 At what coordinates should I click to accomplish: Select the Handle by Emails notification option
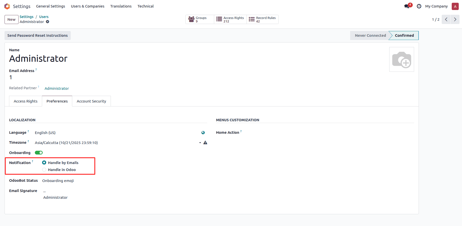(x=44, y=162)
